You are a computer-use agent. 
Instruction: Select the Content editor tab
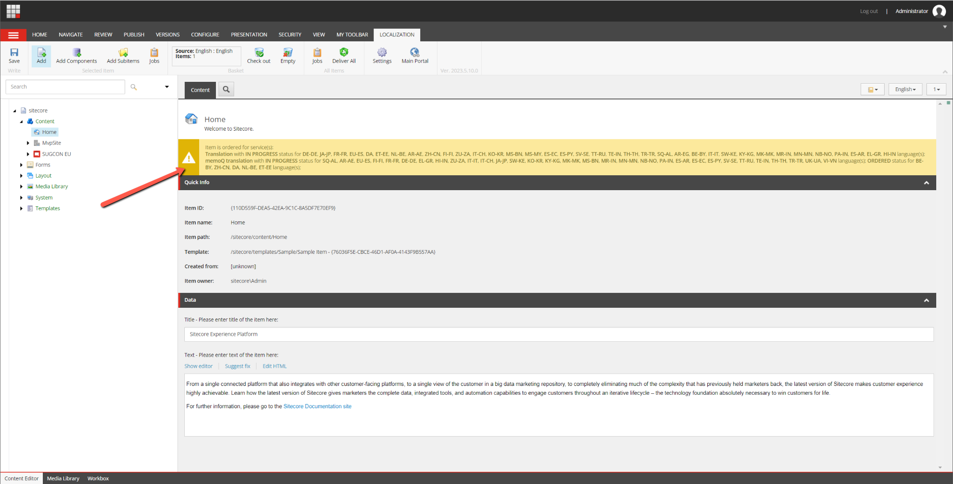click(x=200, y=90)
